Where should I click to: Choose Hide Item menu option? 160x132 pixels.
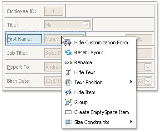(85, 92)
